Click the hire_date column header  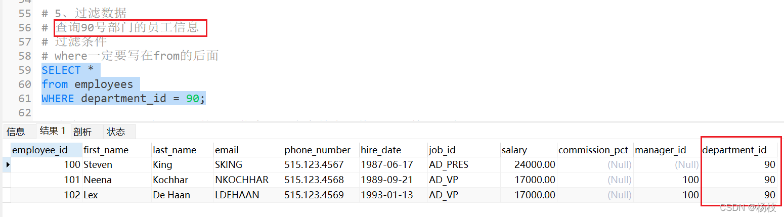[380, 150]
